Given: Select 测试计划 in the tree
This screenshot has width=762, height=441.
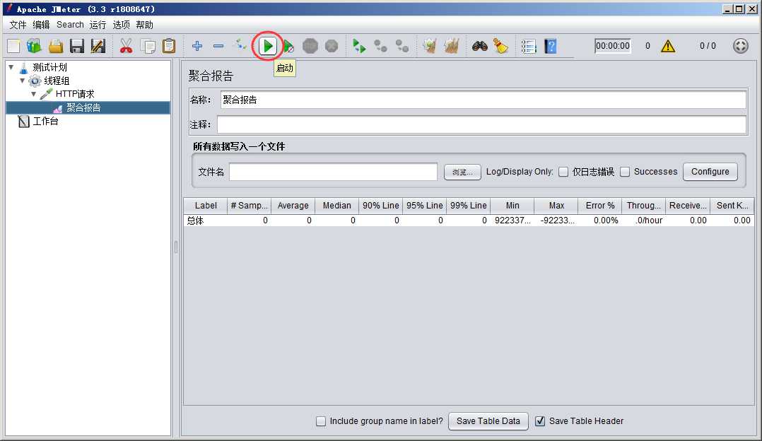Looking at the screenshot, I should 49,67.
